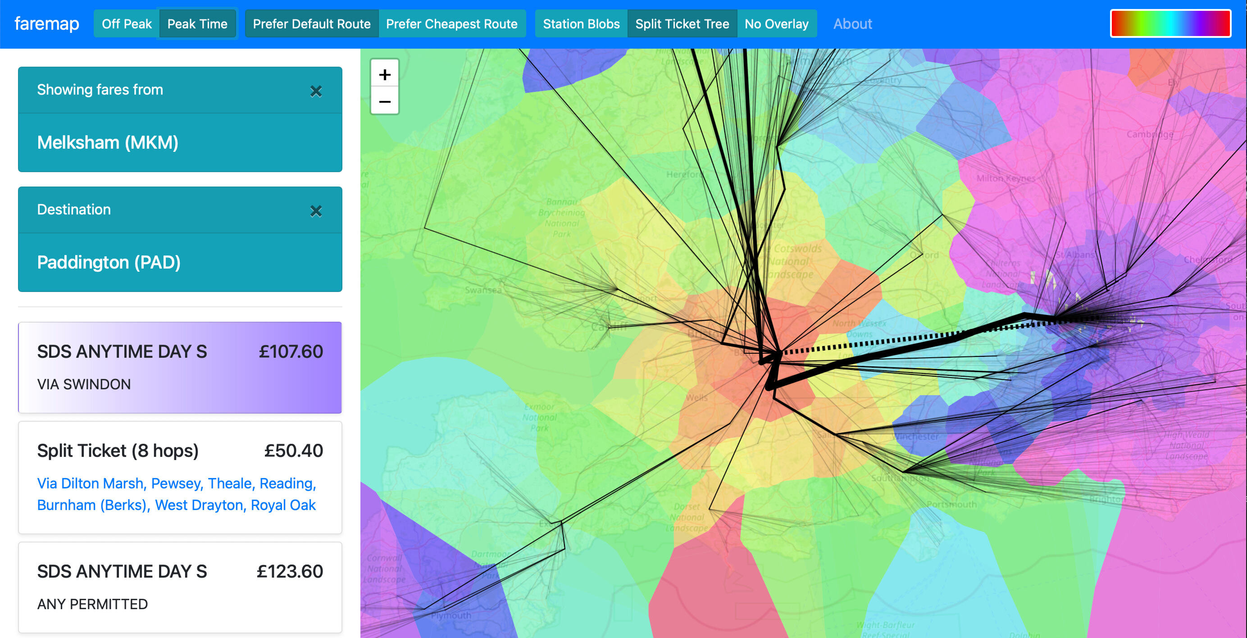1247x638 pixels.
Task: Clear the Destination station
Action: (316, 211)
